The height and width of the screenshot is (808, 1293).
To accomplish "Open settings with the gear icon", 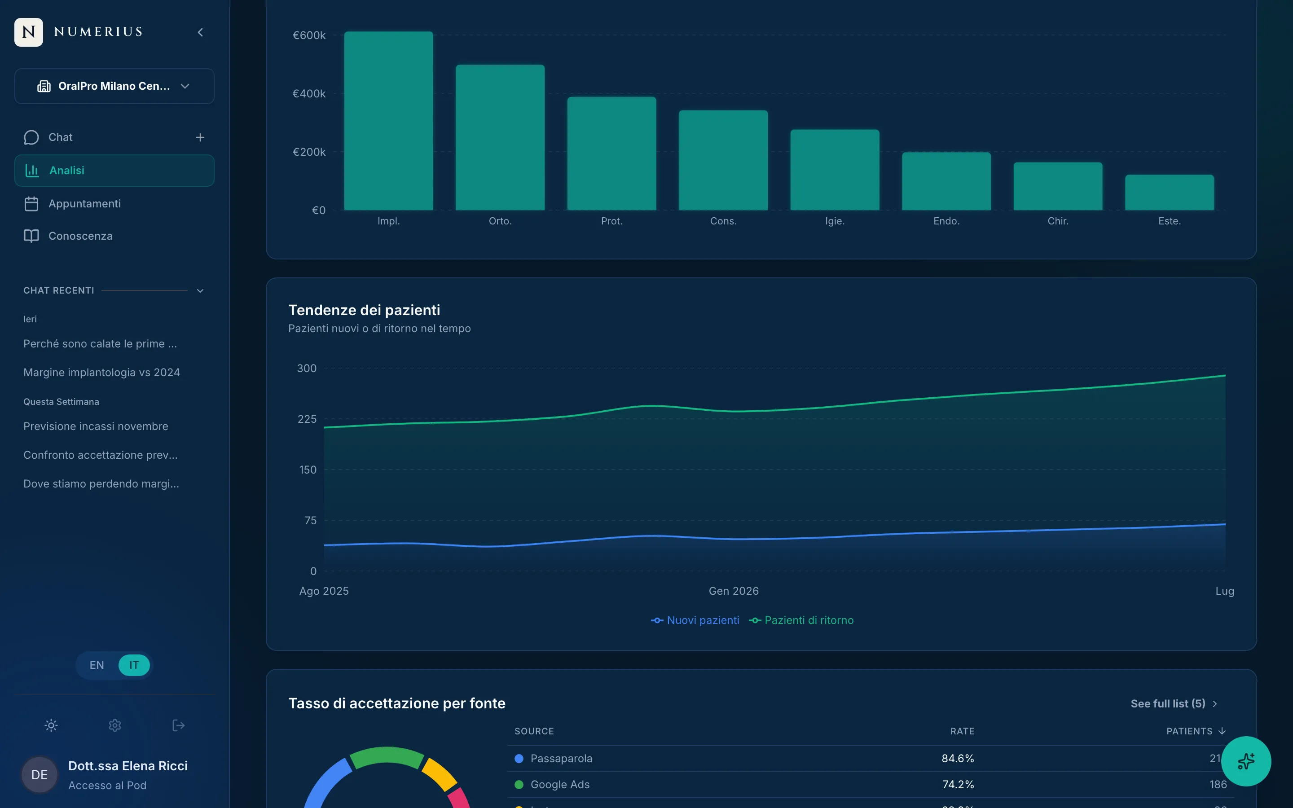I will pos(115,725).
